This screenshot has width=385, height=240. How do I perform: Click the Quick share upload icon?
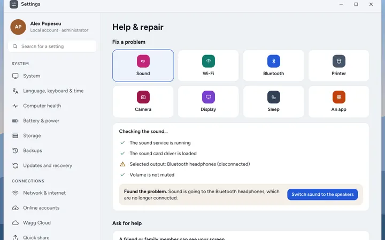pyautogui.click(x=15, y=237)
